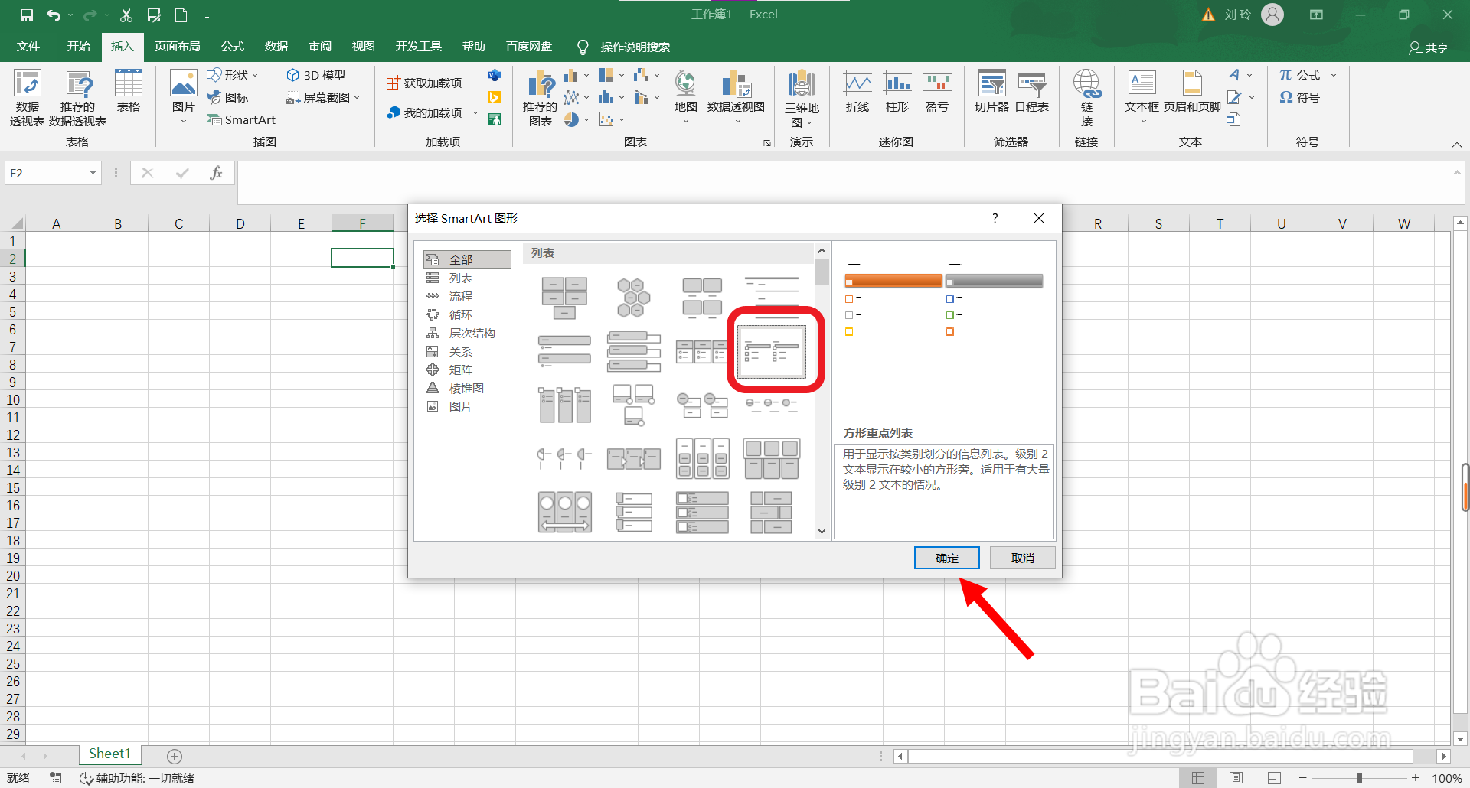
Task: Open the Formulas (公式) ribbon tab
Action: pyautogui.click(x=232, y=47)
